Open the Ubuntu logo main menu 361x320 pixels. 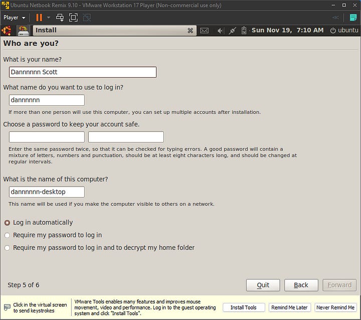[7, 31]
